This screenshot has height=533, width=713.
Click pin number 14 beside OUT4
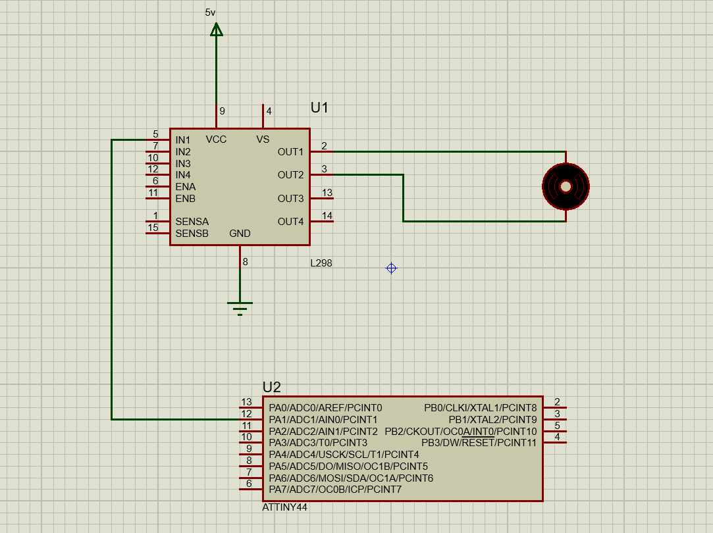tap(327, 216)
